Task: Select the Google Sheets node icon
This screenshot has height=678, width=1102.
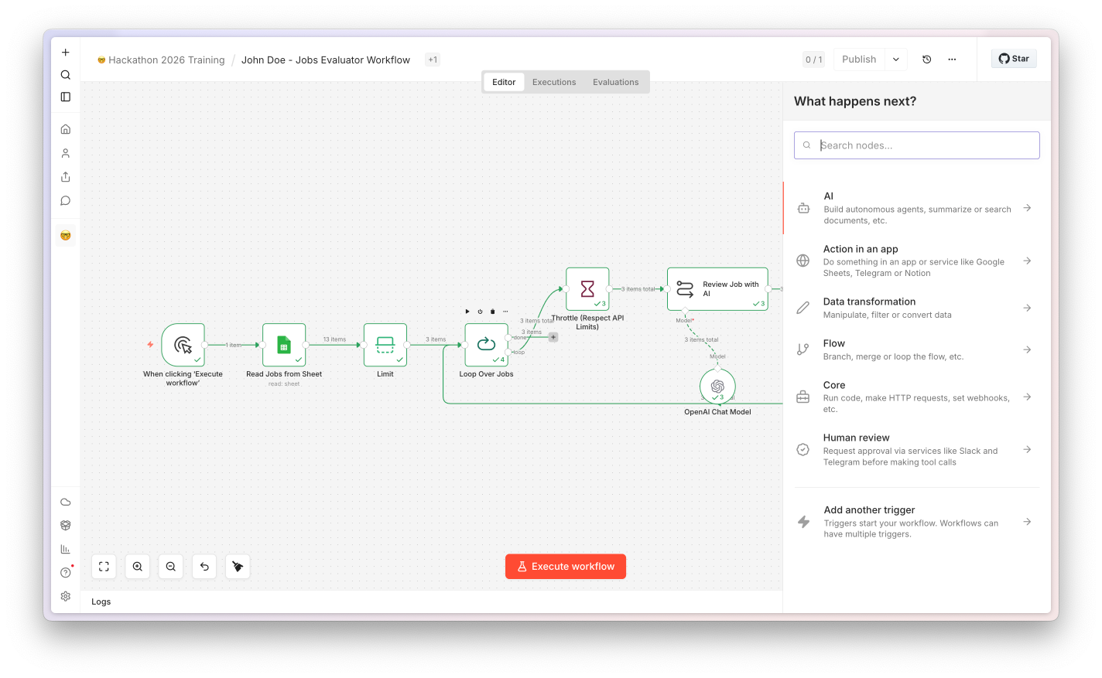Action: tap(284, 345)
